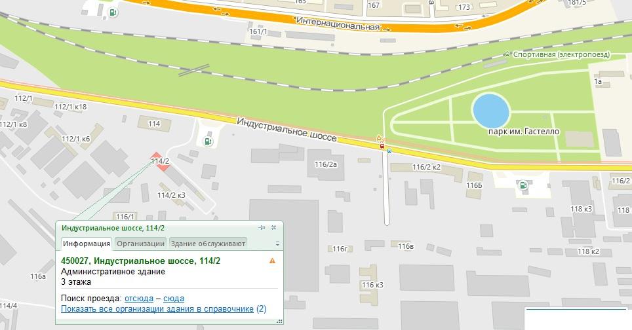Viewport: 632px width, 330px height.
Task: Pin the building info popup
Action: pos(262,227)
